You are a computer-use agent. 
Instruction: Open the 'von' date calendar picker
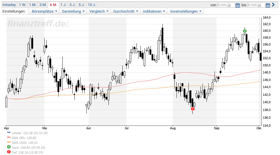[237, 5]
